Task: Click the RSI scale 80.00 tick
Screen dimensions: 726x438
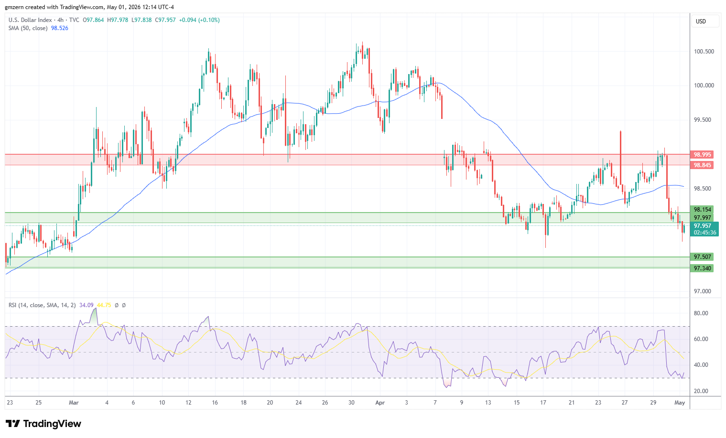Action: point(701,313)
